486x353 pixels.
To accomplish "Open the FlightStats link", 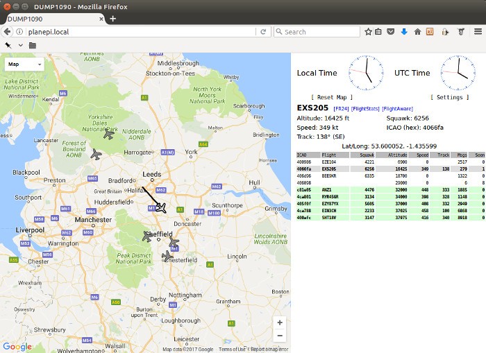I will click(365, 109).
